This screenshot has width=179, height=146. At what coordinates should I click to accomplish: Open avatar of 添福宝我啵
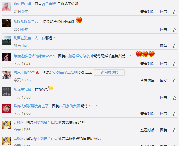point(6,91)
